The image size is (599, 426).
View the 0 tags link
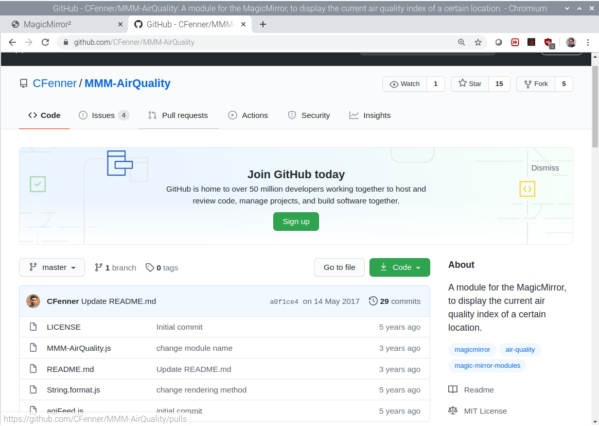[x=162, y=268]
